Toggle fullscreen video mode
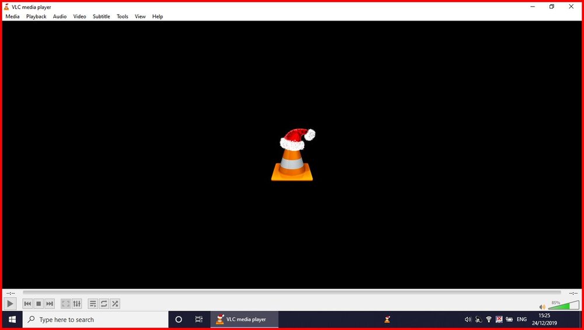 tap(65, 304)
